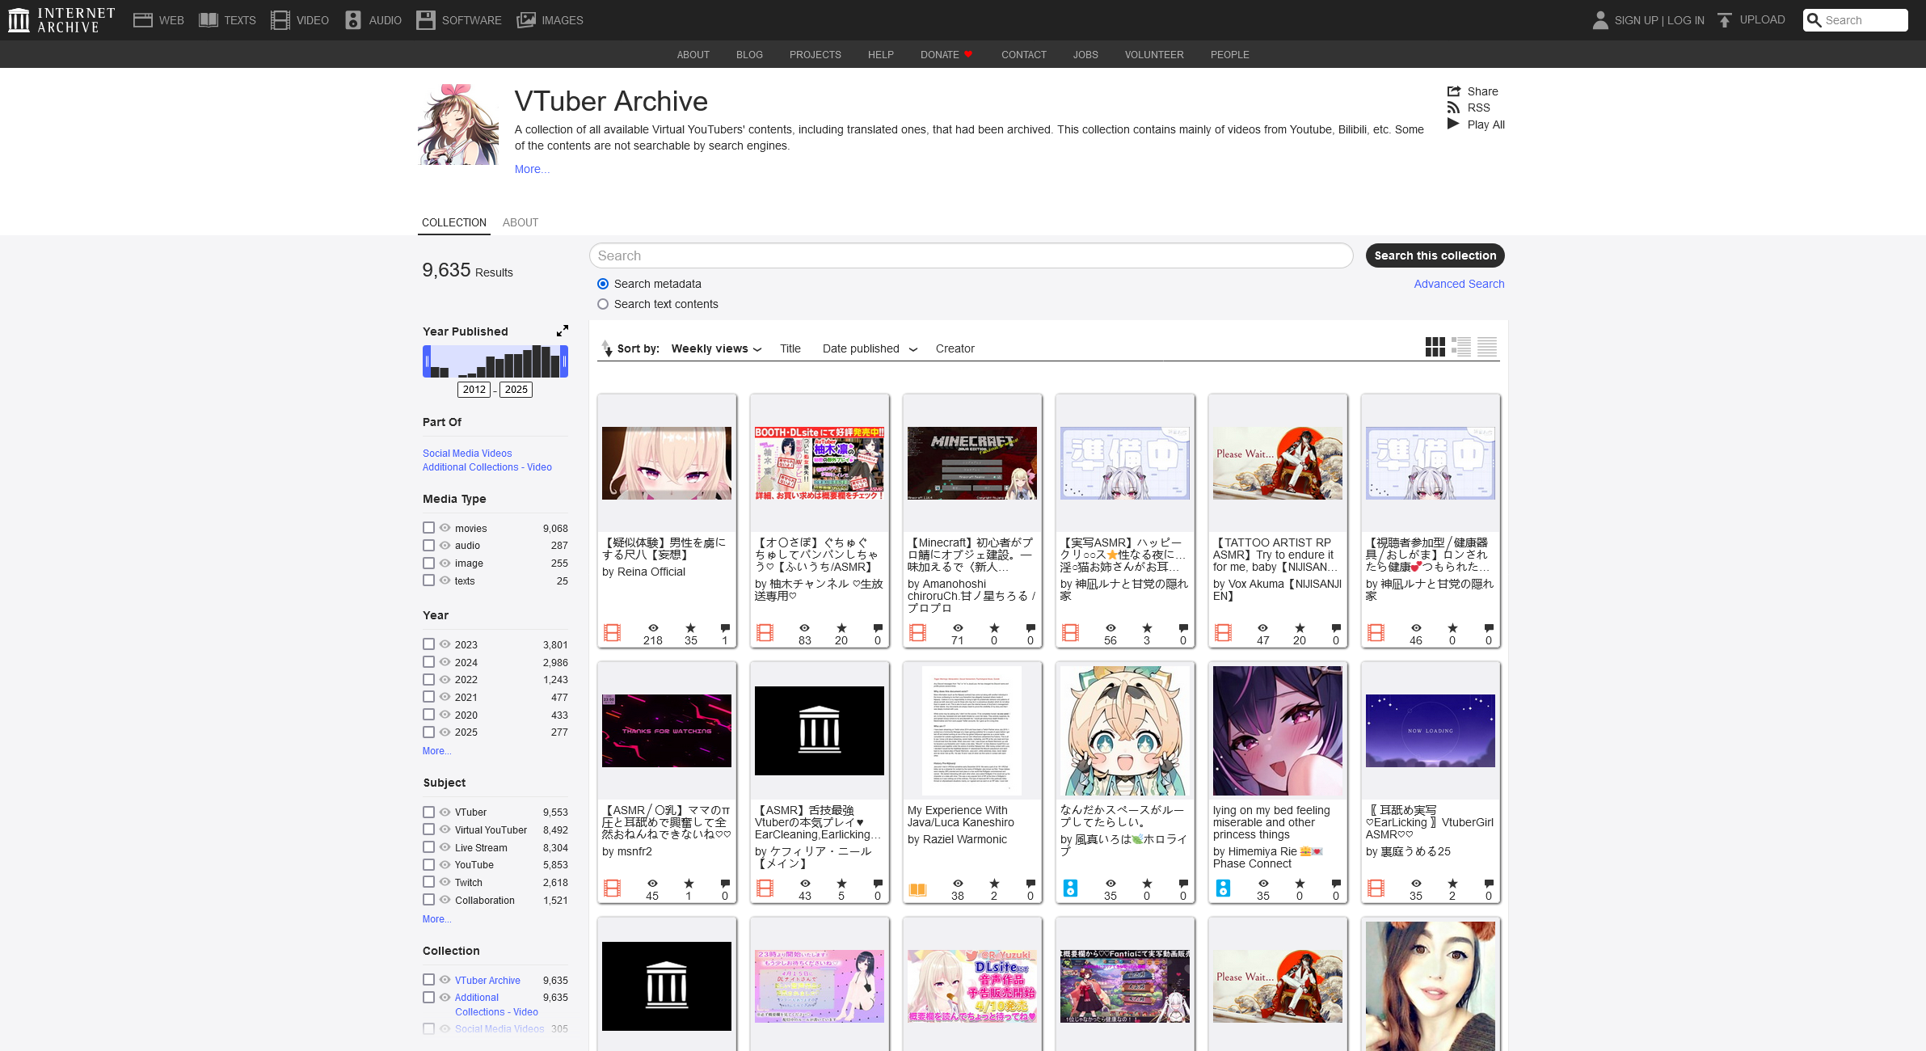Check the movies media type filter
The image size is (1926, 1051).
[x=429, y=527]
